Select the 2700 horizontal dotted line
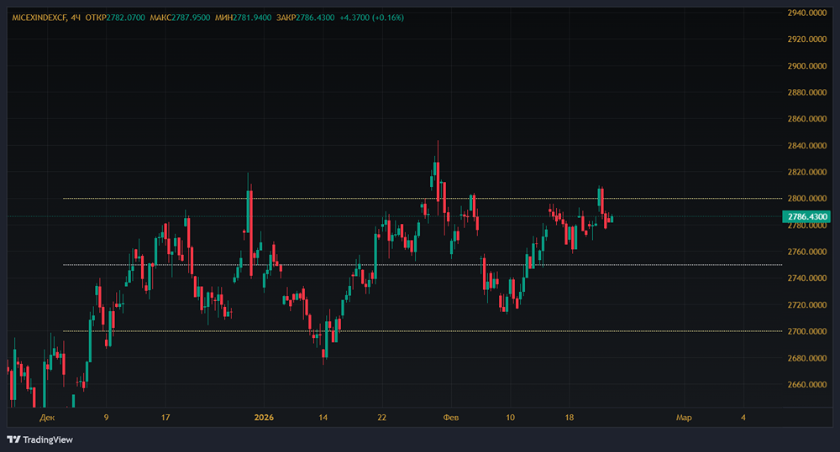This screenshot has width=840, height=452. click(420, 331)
